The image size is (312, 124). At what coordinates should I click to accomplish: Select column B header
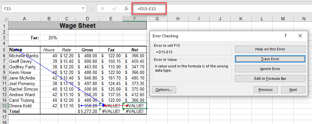click(x=49, y=19)
